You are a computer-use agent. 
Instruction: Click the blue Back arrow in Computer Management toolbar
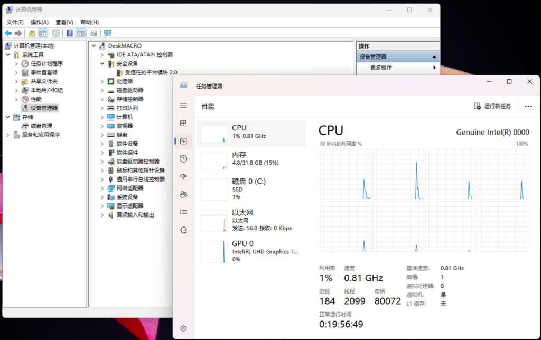(x=8, y=33)
